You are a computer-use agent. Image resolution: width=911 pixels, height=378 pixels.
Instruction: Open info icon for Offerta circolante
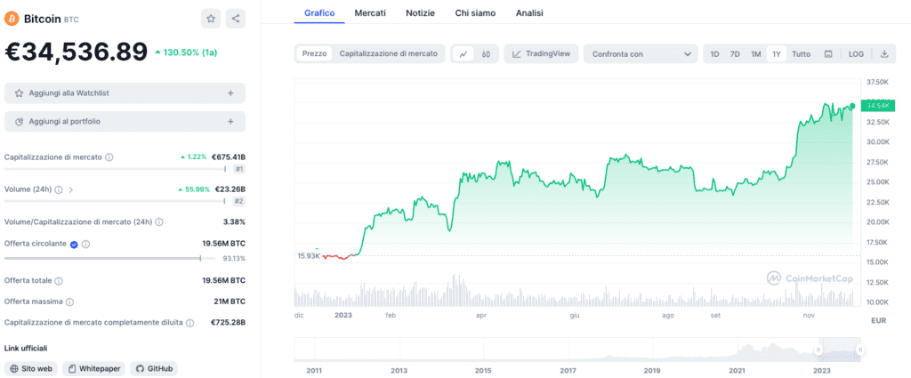pyautogui.click(x=85, y=245)
